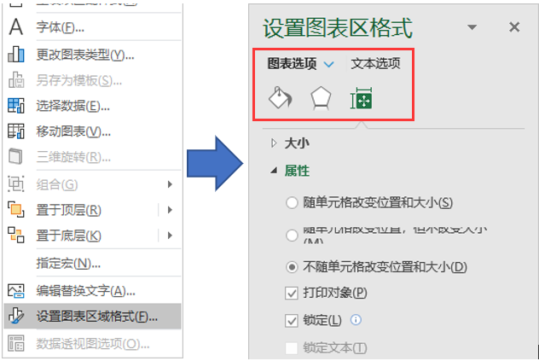Screen dimensions: 539x361
Task: Select 数据透视图选项(O) menu entry
Action: pyautogui.click(x=93, y=343)
